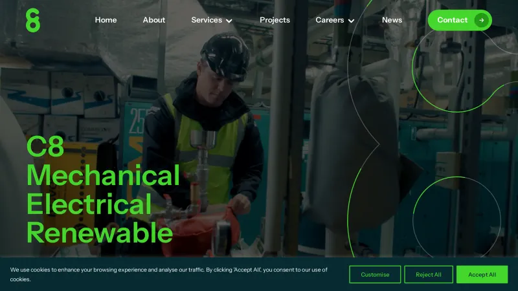
Task: Select the Services nav item
Action: (x=207, y=20)
